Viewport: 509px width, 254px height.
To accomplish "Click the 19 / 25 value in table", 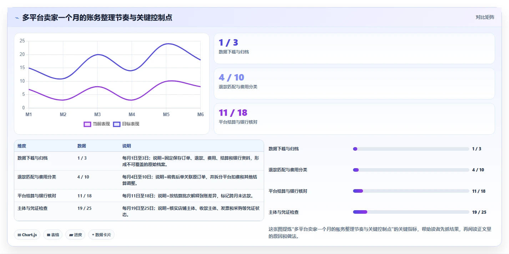I will (84, 208).
